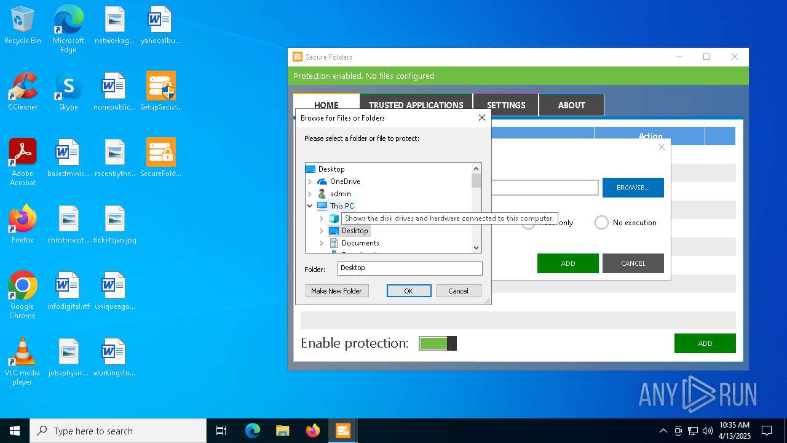The image size is (787, 443).
Task: Select ticketsjan.jpg file icon
Action: click(x=114, y=225)
